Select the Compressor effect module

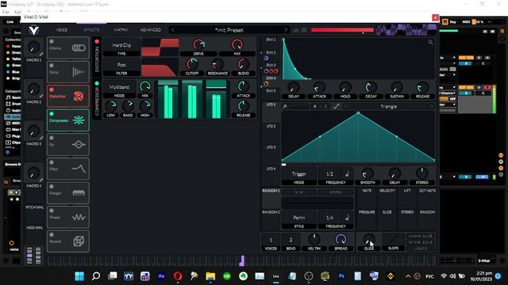click(x=68, y=120)
